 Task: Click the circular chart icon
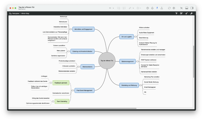point(174,8)
